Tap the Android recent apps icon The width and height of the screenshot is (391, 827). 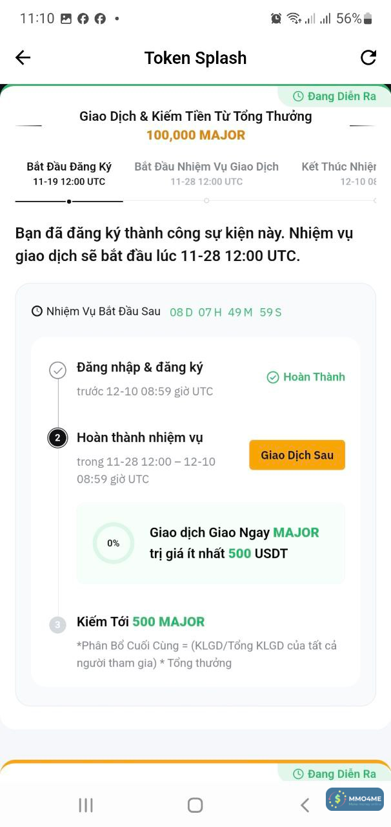pyautogui.click(x=86, y=805)
